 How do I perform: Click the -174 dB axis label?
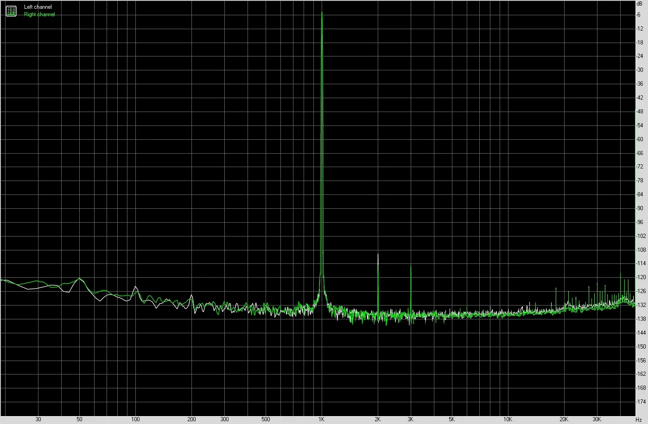[x=641, y=402]
